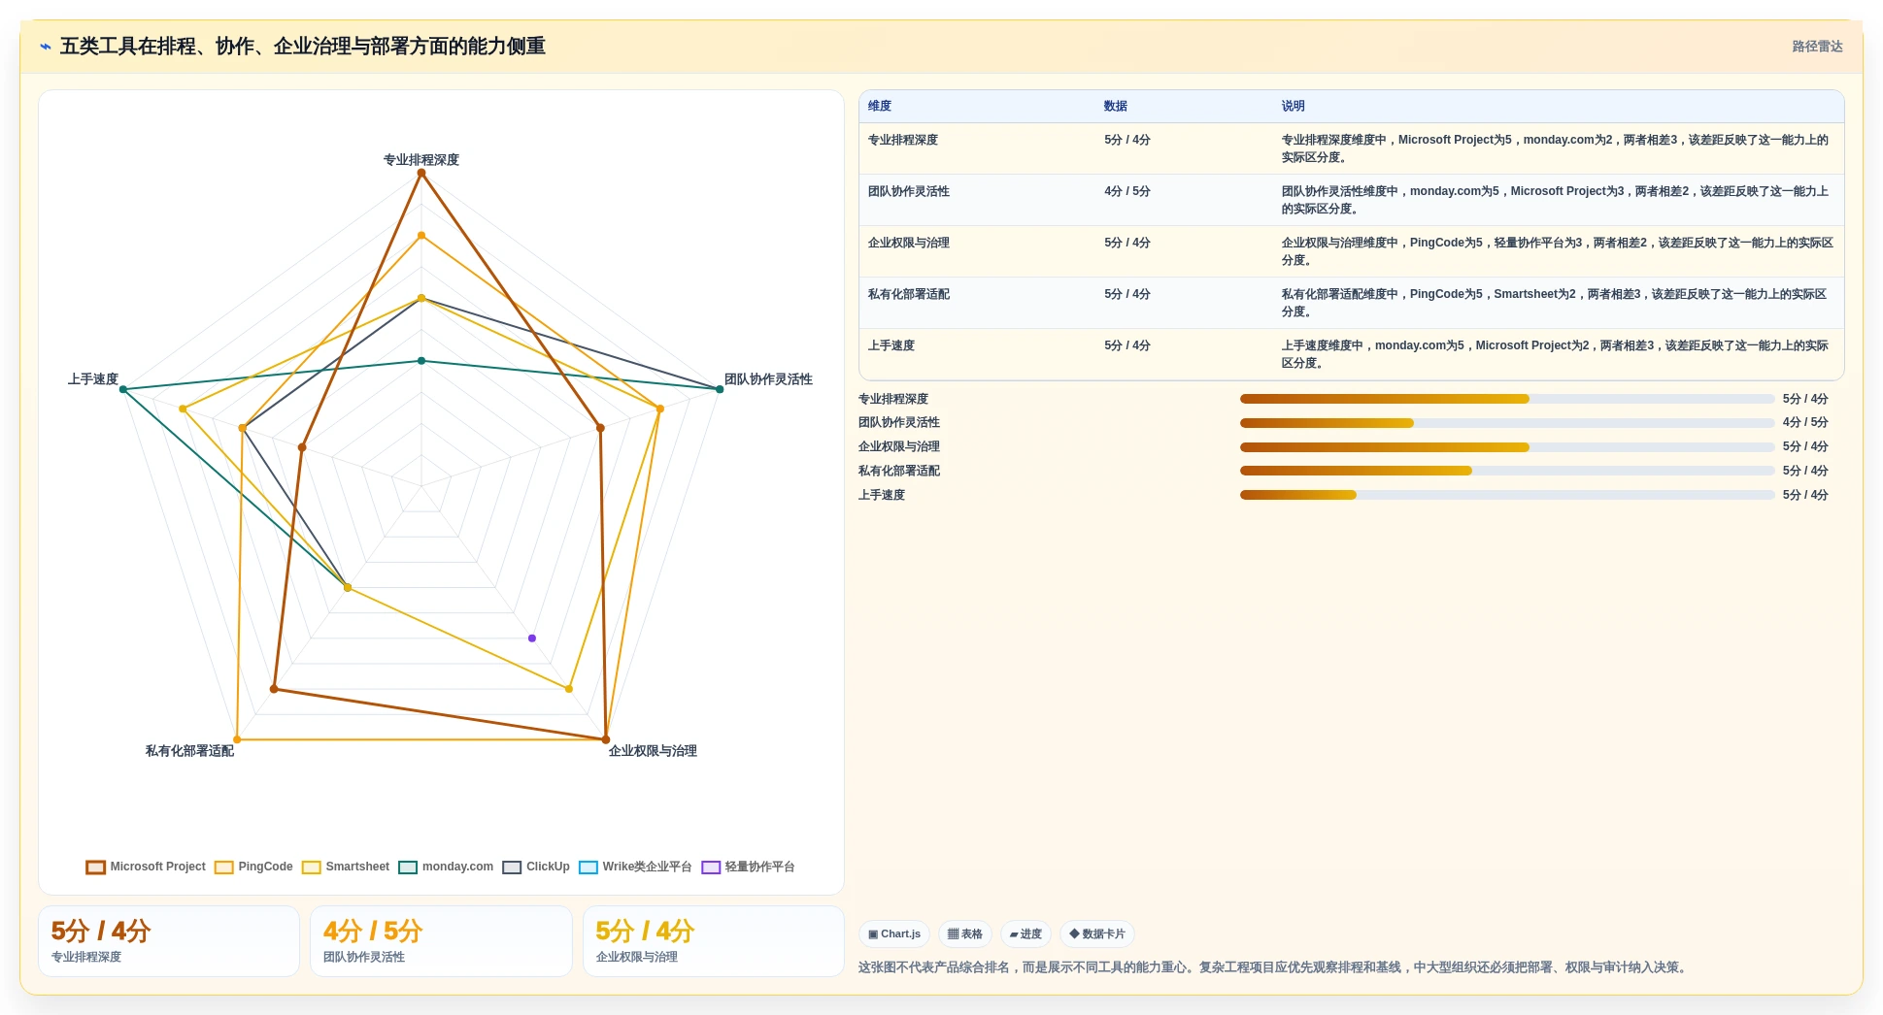Image resolution: width=1883 pixels, height=1015 pixels.
Task: Click the 企业权限与治理 progress bar
Action: point(1507,447)
